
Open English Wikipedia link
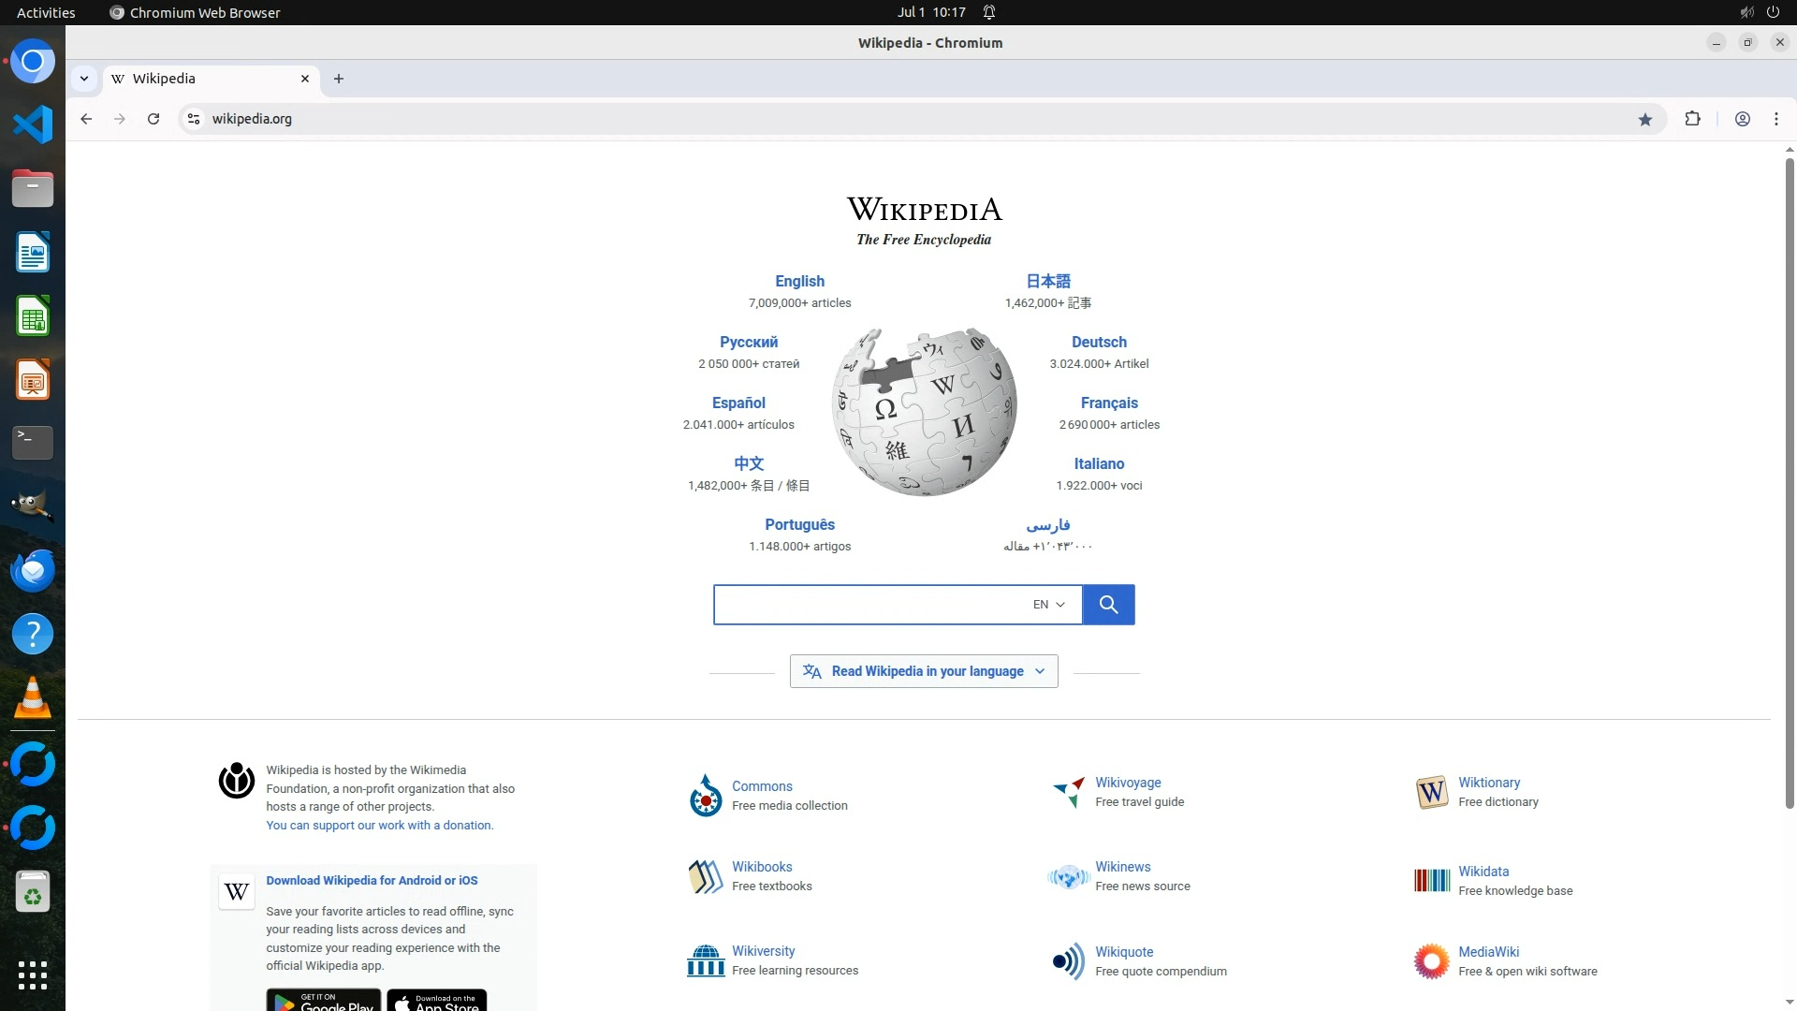tap(799, 281)
